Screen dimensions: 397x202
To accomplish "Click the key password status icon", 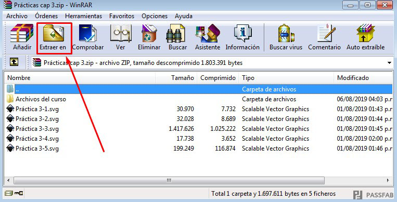I will point(19,193).
